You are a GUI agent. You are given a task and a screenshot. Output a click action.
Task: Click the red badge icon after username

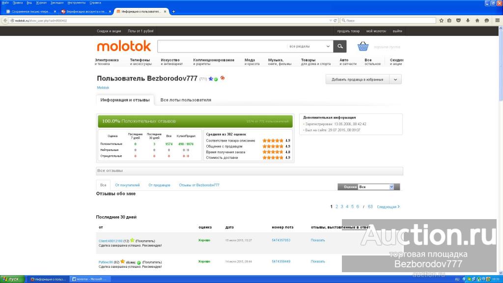tap(223, 78)
